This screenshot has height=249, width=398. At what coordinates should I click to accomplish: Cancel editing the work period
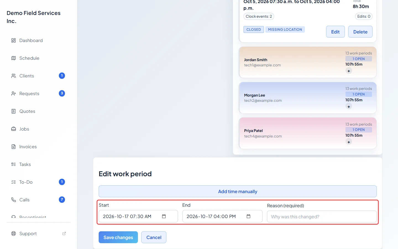[154, 237]
